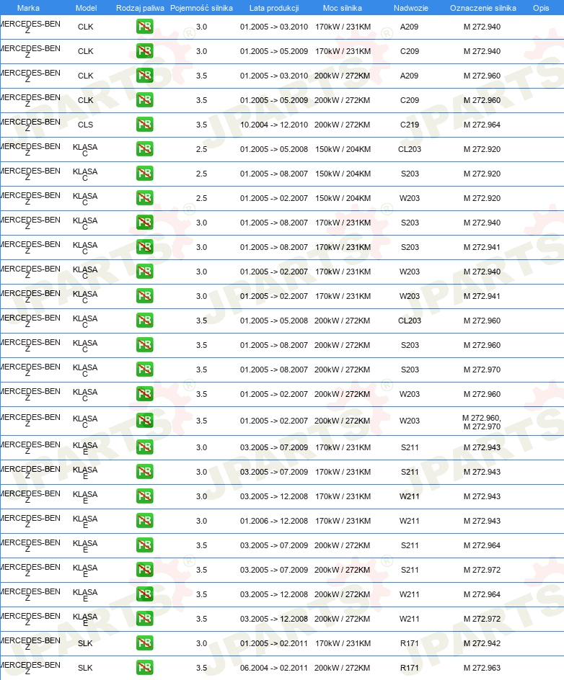
Task: Select production dates 01.2006 -> 12.2008
Action: tap(274, 521)
